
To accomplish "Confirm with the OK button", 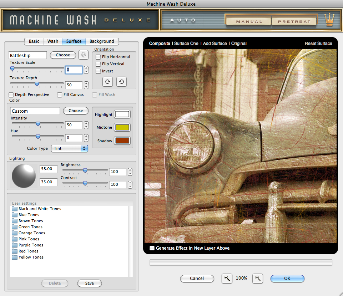I will [287, 278].
